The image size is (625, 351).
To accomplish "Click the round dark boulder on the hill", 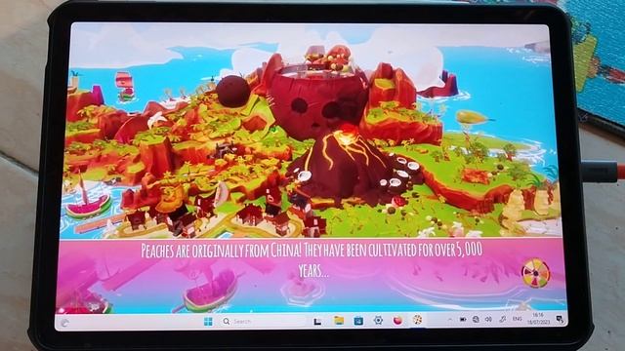I will [x=232, y=91].
